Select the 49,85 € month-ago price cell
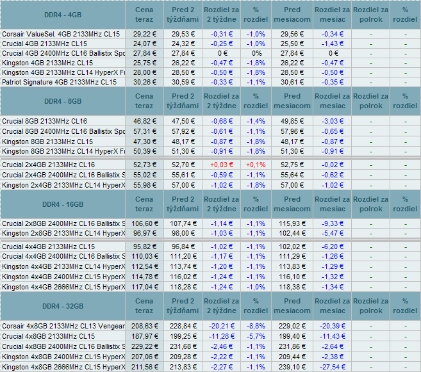 click(x=292, y=121)
